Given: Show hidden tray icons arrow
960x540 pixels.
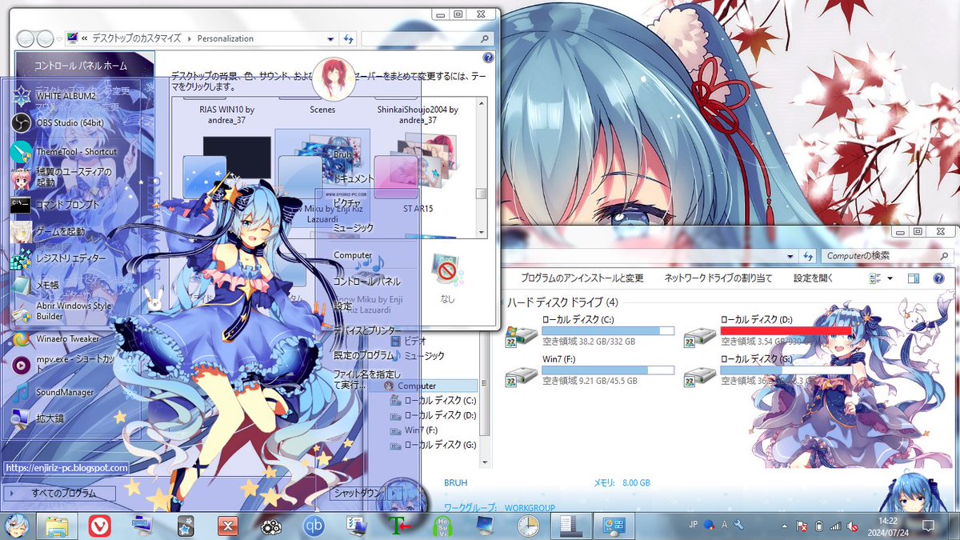Looking at the screenshot, I should coord(784,526).
